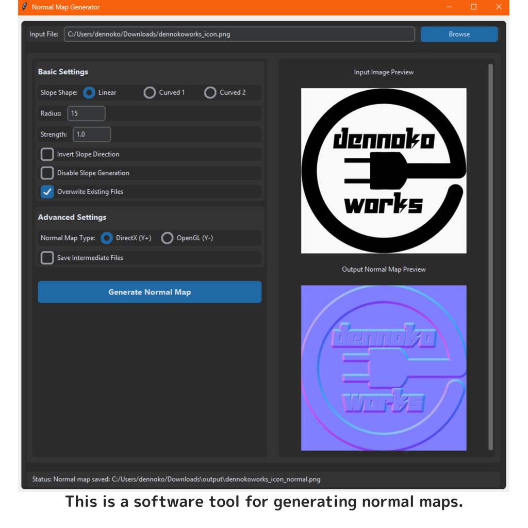Image resolution: width=528 pixels, height=528 pixels.
Task: Click the Browse button
Action: 458,34
